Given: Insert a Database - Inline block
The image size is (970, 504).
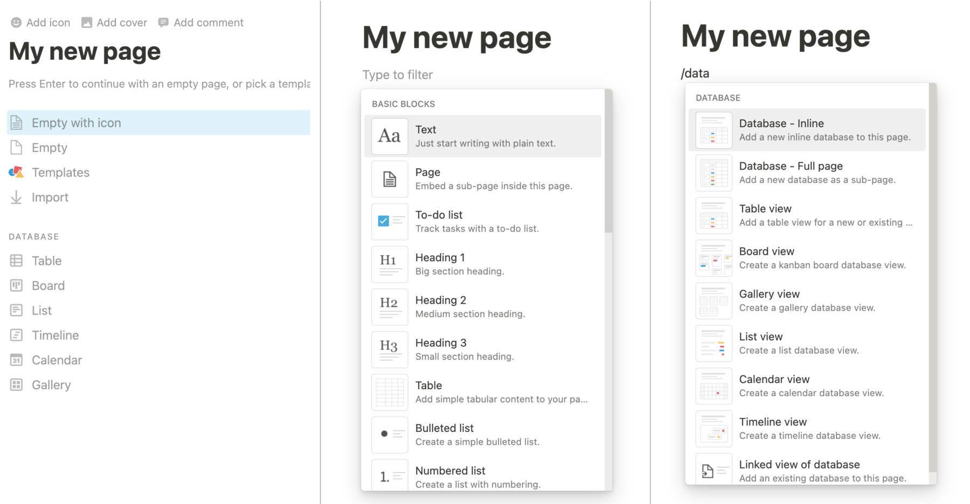Looking at the screenshot, I should (x=806, y=130).
